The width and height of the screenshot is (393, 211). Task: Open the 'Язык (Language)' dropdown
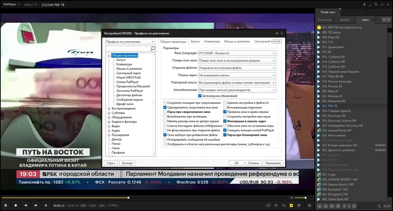coord(237,53)
